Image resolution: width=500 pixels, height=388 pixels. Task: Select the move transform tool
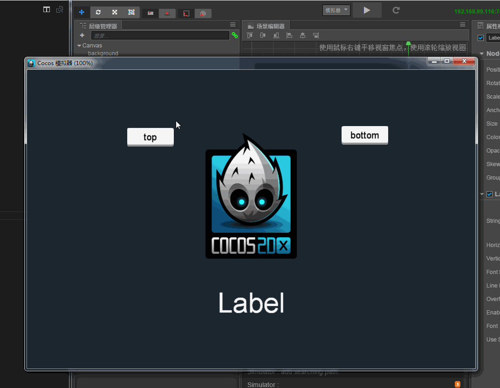click(x=82, y=13)
